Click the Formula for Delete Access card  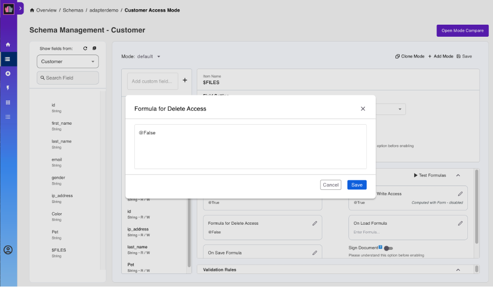(x=262, y=228)
